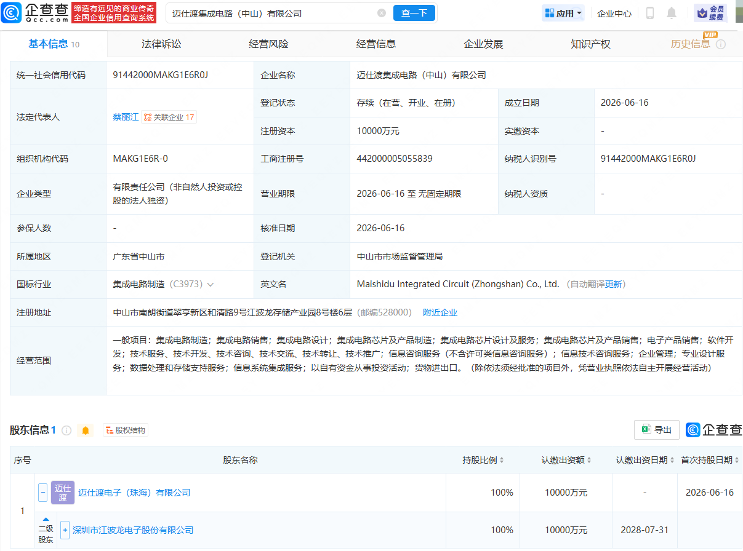Click the 迈仕渡 purple logo thumbnail
This screenshot has width=743, height=551.
point(63,493)
